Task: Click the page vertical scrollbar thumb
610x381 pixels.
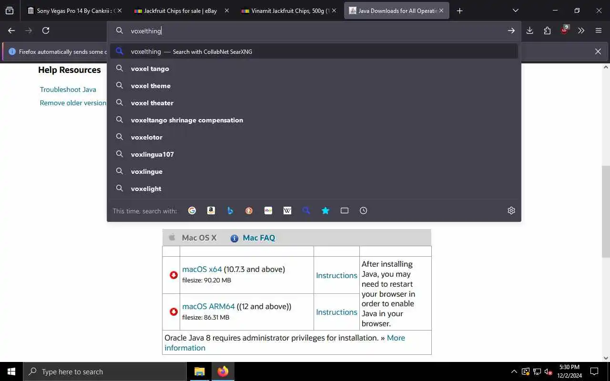Action: [606, 212]
